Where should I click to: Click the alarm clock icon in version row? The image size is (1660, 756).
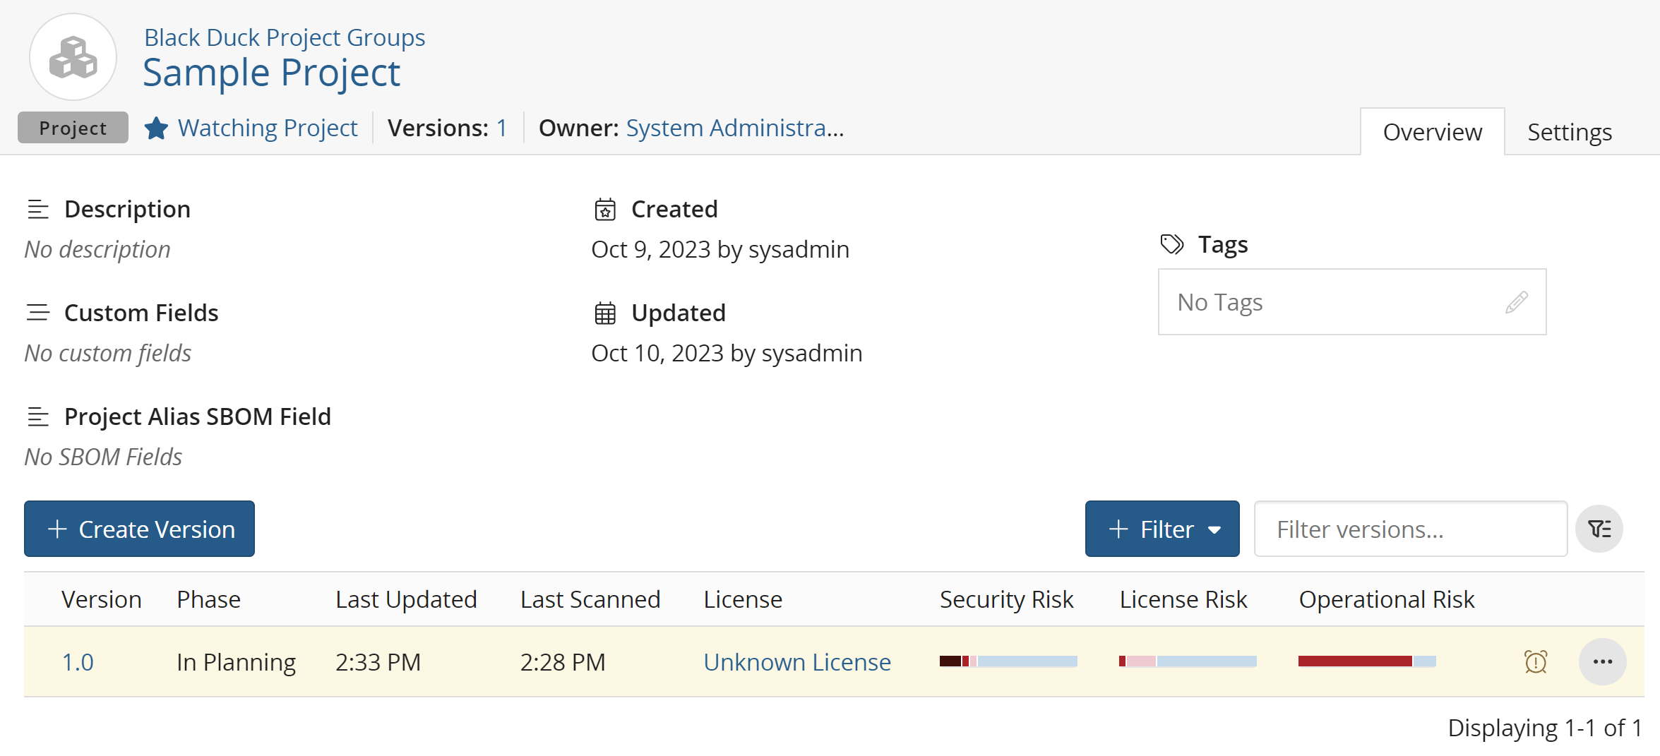[1535, 661]
